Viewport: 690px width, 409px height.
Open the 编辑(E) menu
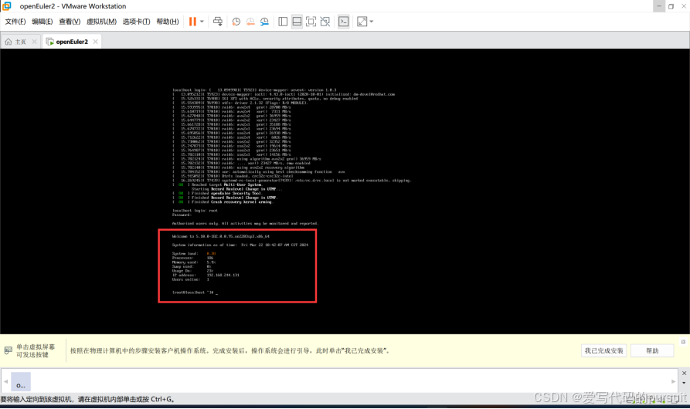pyautogui.click(x=42, y=22)
